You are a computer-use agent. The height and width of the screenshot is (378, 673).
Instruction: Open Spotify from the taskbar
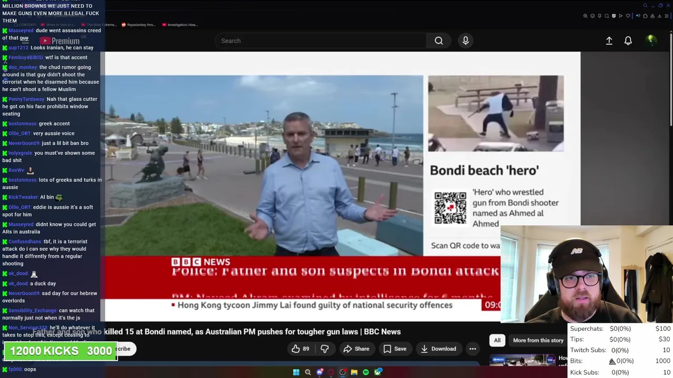coord(365,372)
